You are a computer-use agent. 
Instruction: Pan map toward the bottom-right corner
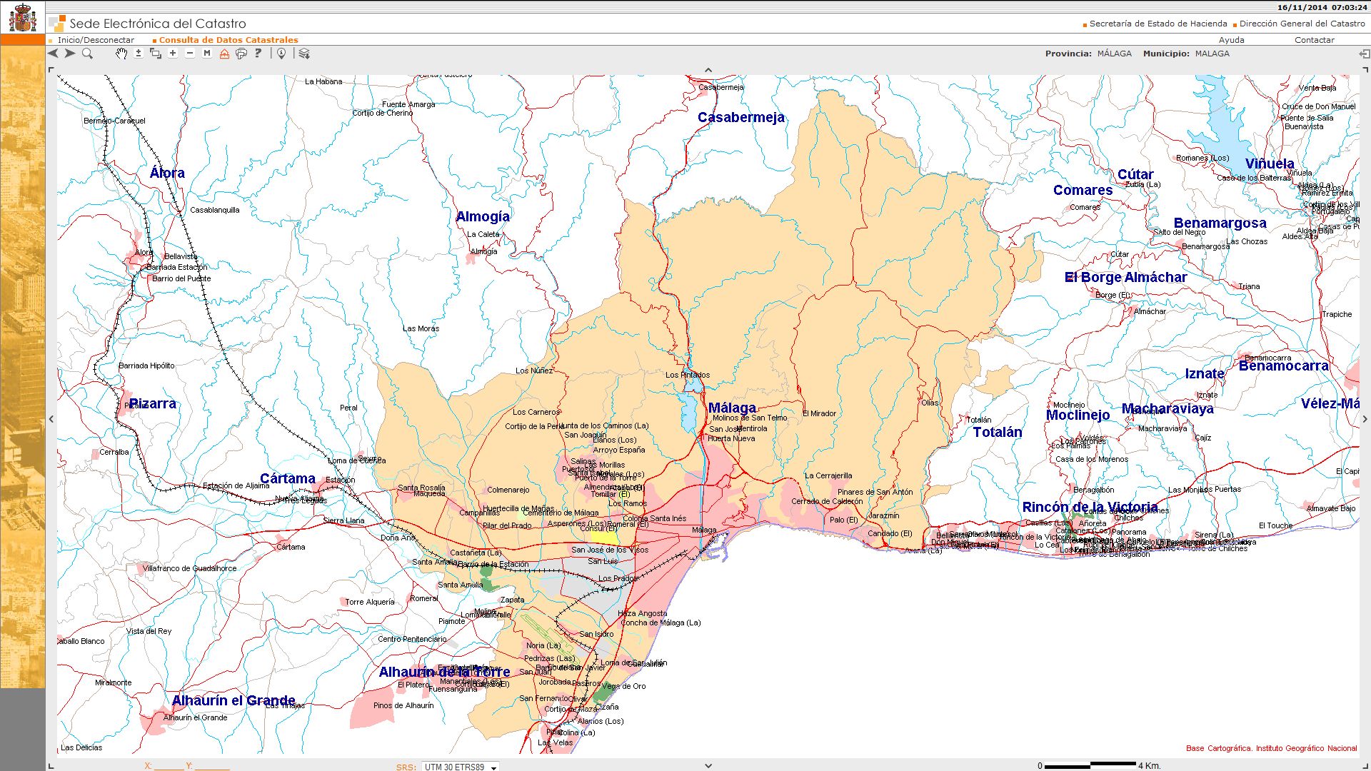[1366, 766]
